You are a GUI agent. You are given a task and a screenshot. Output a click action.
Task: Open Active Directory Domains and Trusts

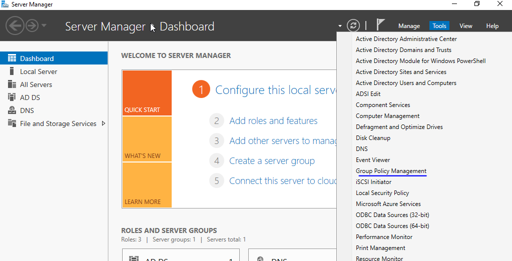click(403, 50)
